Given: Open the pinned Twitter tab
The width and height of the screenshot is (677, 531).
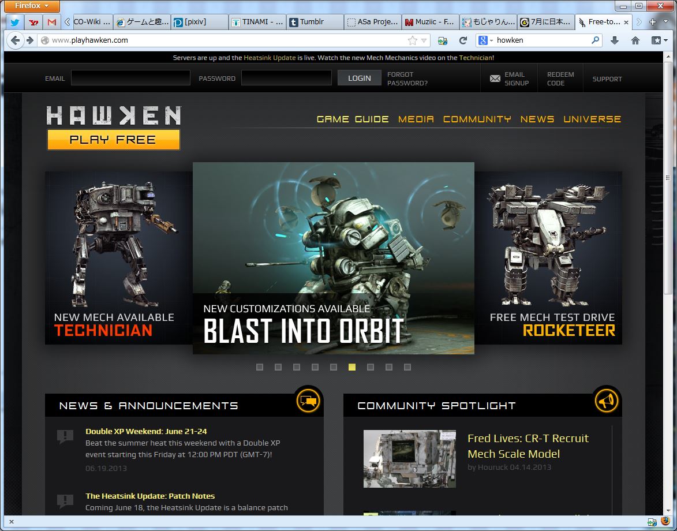Looking at the screenshot, I should point(15,22).
